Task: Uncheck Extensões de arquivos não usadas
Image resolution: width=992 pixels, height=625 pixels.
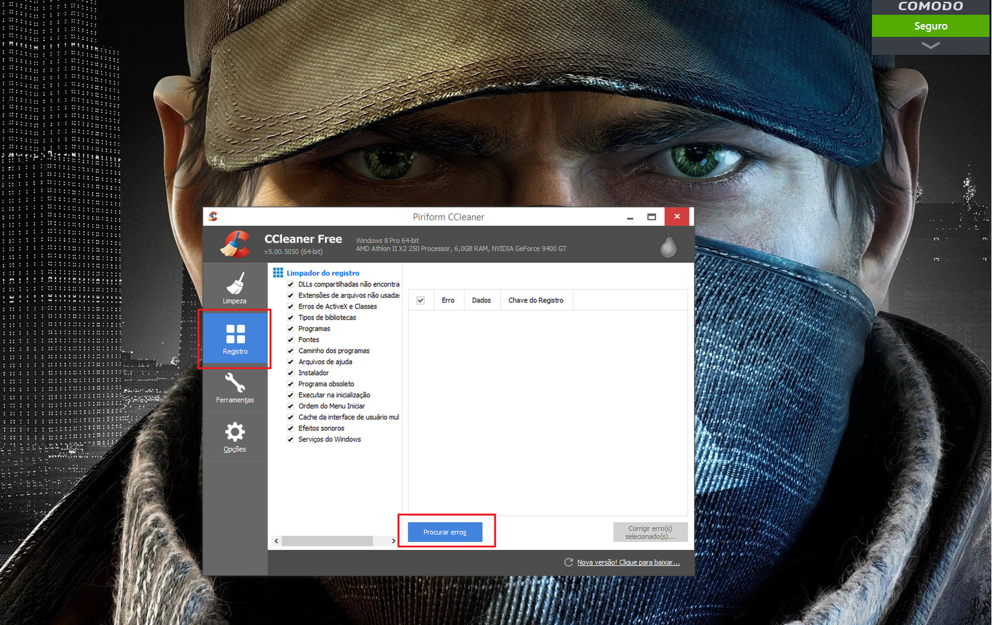Action: (x=291, y=296)
